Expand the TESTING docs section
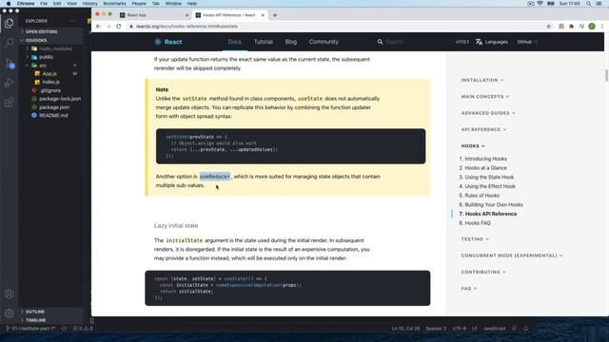Image resolution: width=609 pixels, height=342 pixels. 475,239
